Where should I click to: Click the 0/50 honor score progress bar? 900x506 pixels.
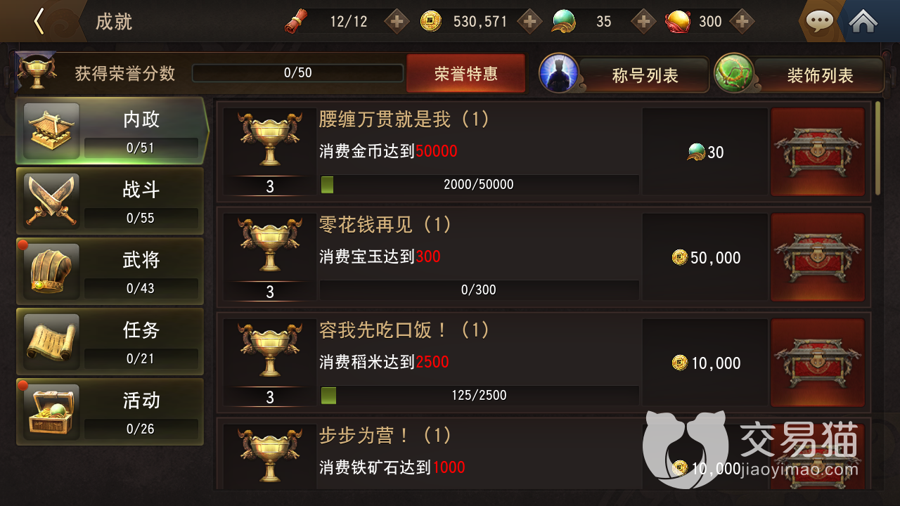tap(297, 73)
